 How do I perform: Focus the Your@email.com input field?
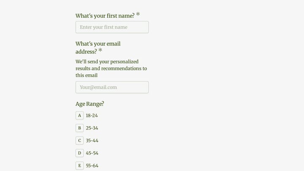[x=112, y=87]
